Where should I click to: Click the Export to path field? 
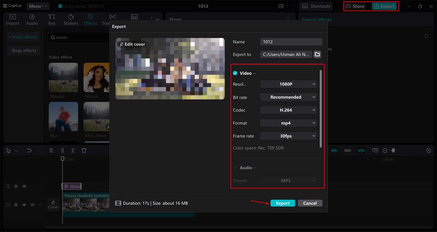(286, 54)
